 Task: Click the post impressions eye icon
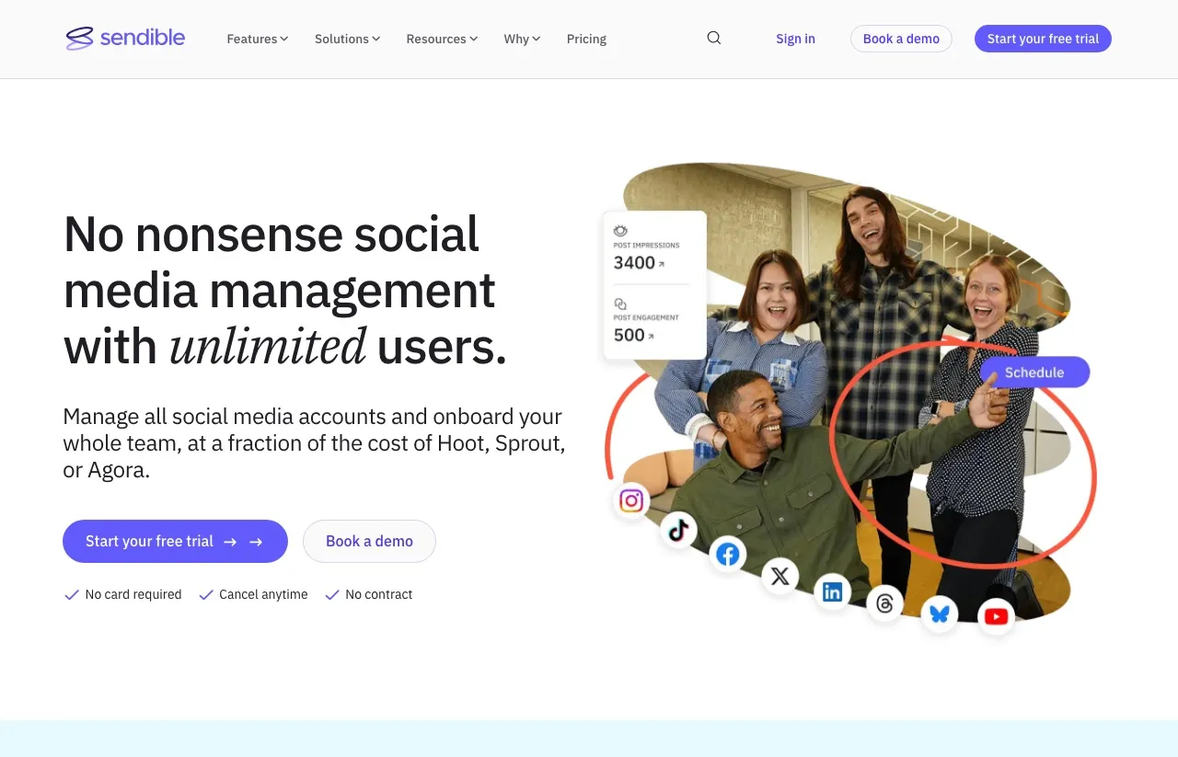coord(620,231)
